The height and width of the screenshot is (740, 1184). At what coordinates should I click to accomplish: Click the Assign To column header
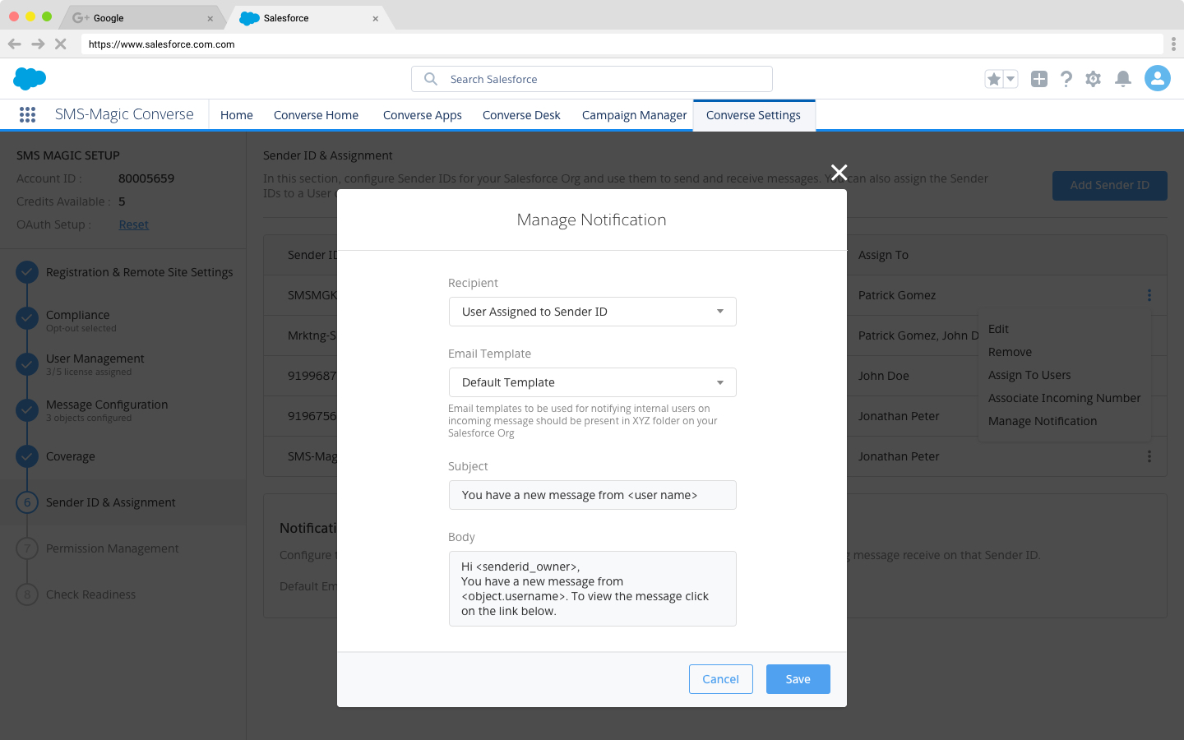point(883,255)
